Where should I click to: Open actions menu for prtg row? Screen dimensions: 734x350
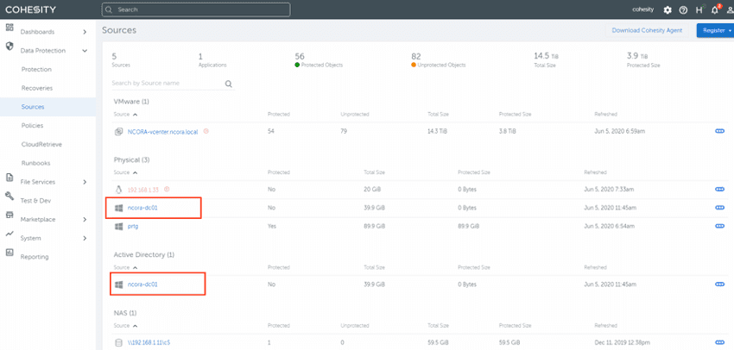[720, 226]
